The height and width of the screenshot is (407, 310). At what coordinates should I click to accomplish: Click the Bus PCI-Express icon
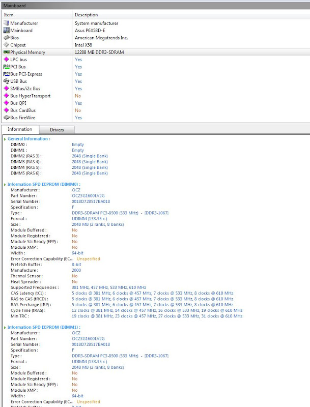point(7,74)
